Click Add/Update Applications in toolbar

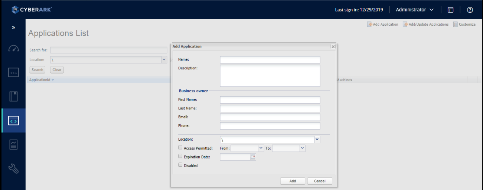426,24
